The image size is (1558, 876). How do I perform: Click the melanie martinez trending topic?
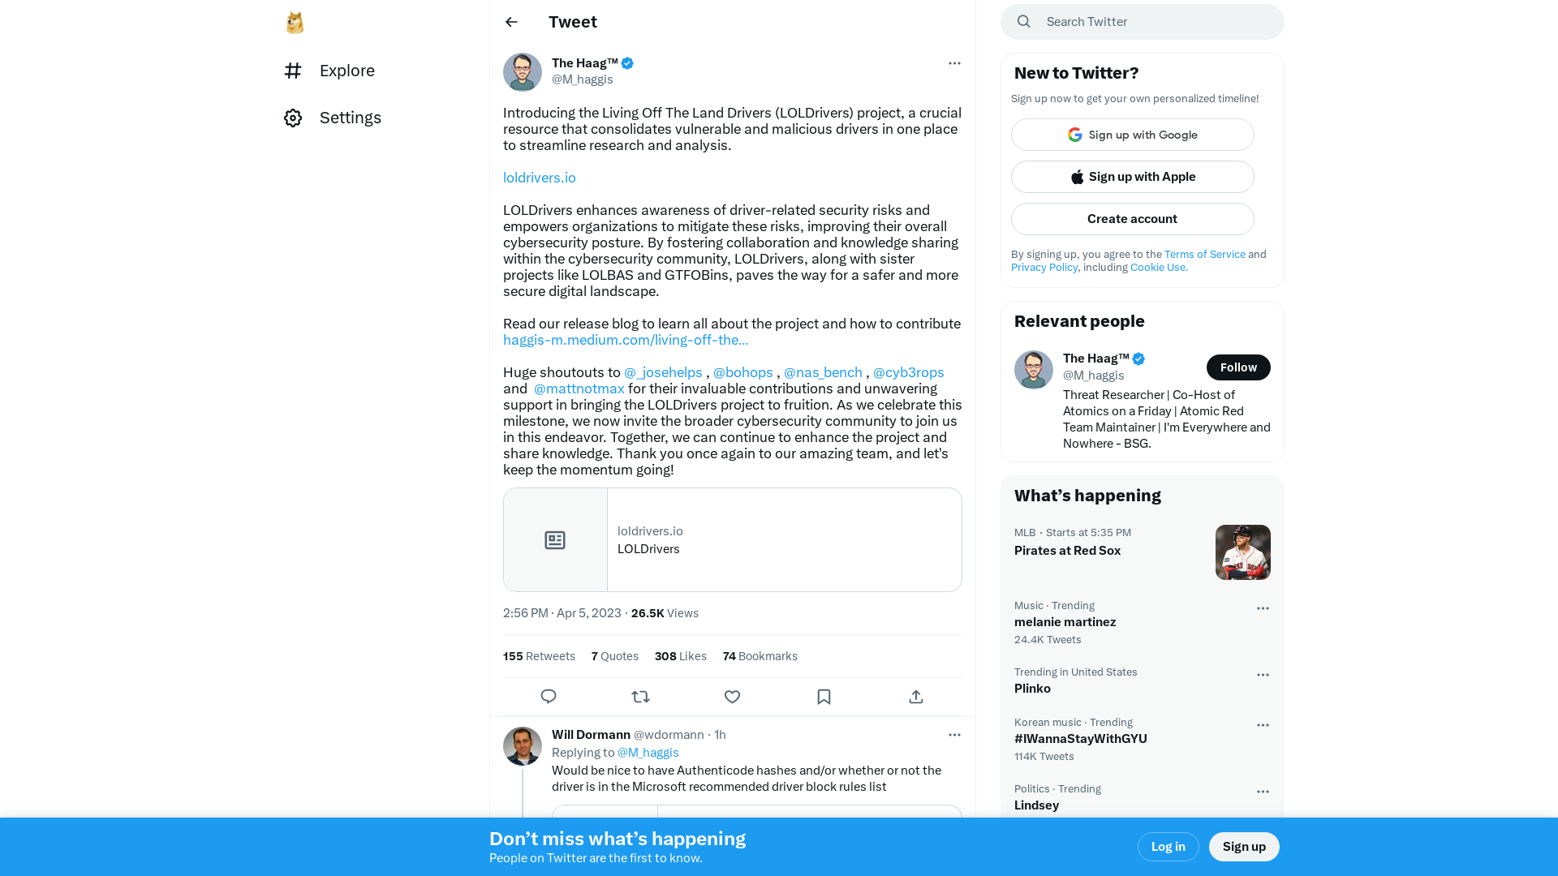pyautogui.click(x=1065, y=621)
